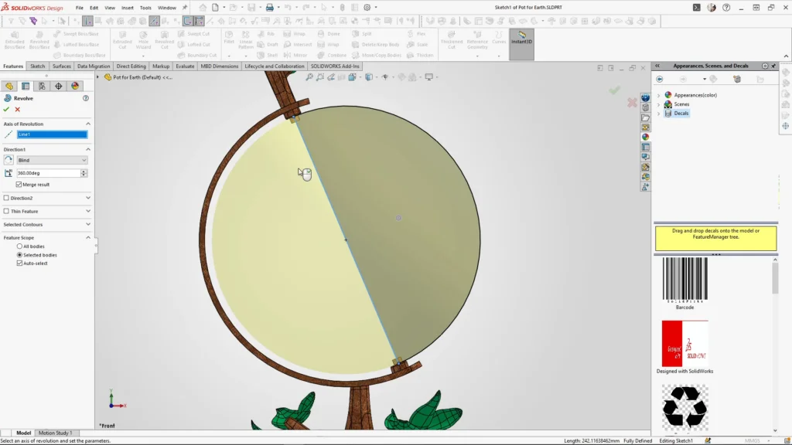Click the Back arrow in the Appearances pane

[660, 80]
